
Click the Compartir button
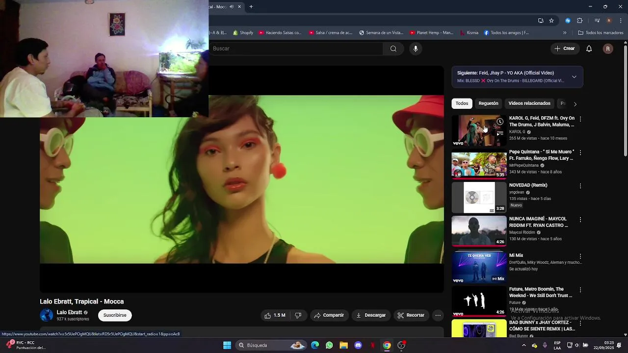pos(329,315)
